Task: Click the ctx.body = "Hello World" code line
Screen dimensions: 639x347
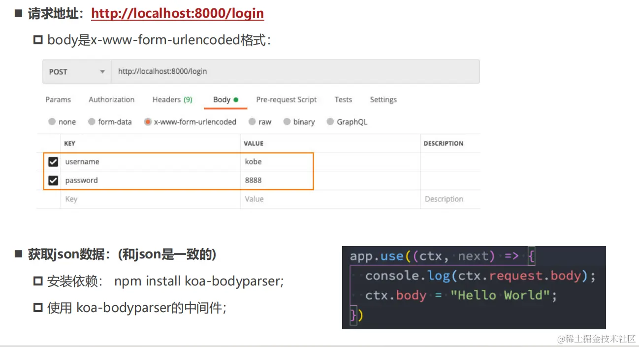Action: coord(461,295)
